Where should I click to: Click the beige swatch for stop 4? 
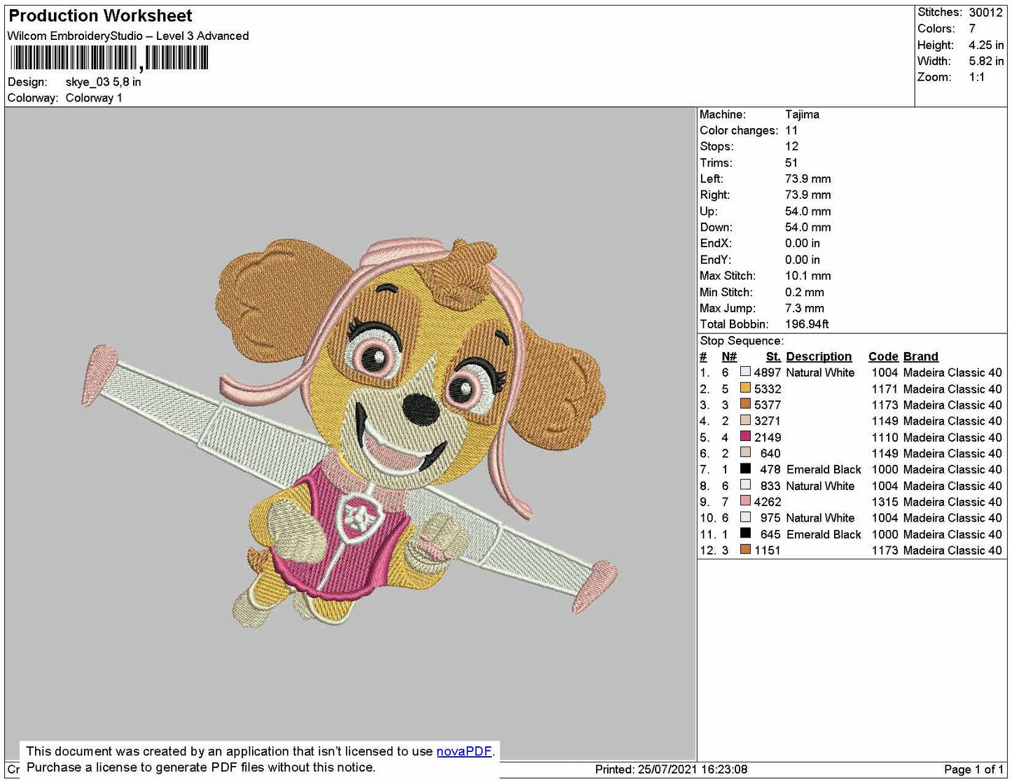(745, 420)
